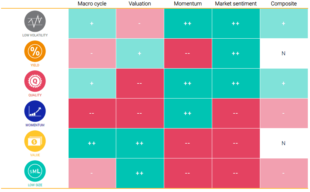Select the Momentum column header
Image resolution: width=310 pixels, height=192 pixels.
(x=187, y=4)
